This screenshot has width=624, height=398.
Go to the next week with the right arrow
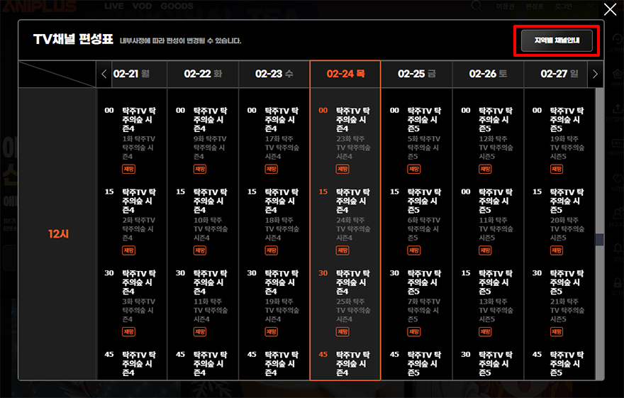pos(595,74)
